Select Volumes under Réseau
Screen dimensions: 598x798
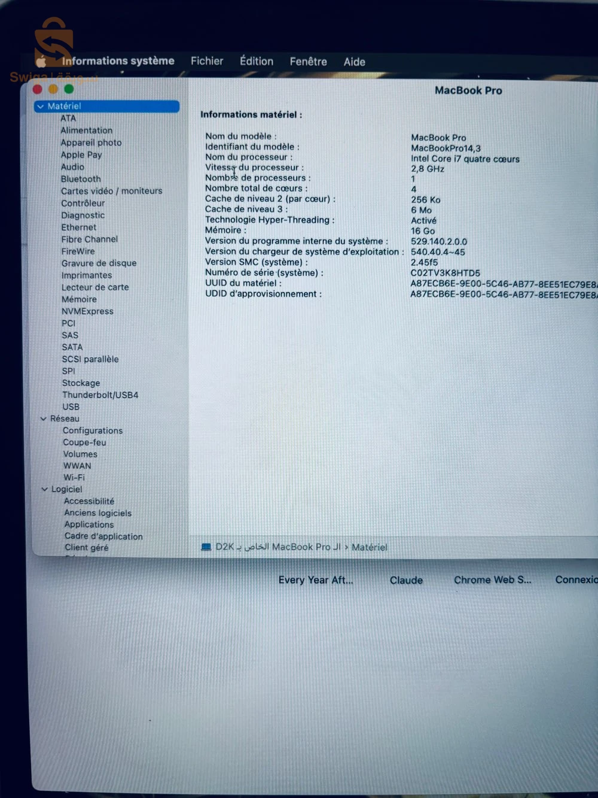(80, 454)
